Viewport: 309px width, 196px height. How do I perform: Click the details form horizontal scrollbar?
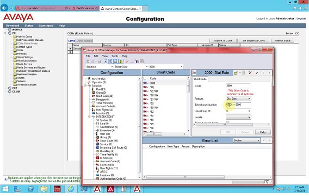click(232, 125)
